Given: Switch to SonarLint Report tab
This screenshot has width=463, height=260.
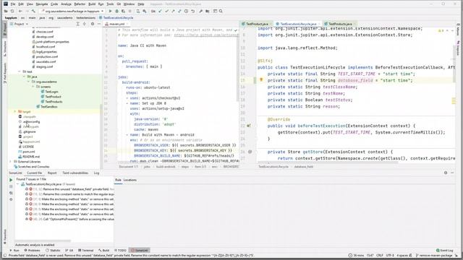Looking at the screenshot, I should (52, 173).
